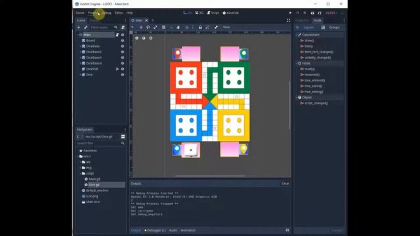Click the instance scene link icon in Scene dock
Screen dimensions: 420x236
pyautogui.click(x=86, y=28)
